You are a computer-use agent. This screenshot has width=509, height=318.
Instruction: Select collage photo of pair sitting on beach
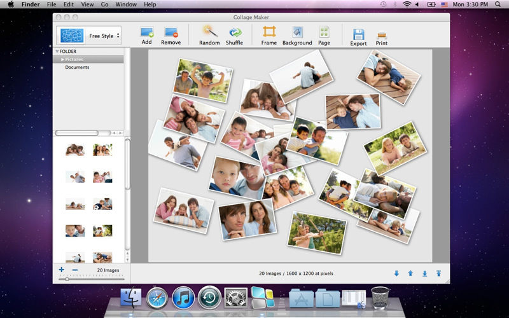(x=301, y=77)
